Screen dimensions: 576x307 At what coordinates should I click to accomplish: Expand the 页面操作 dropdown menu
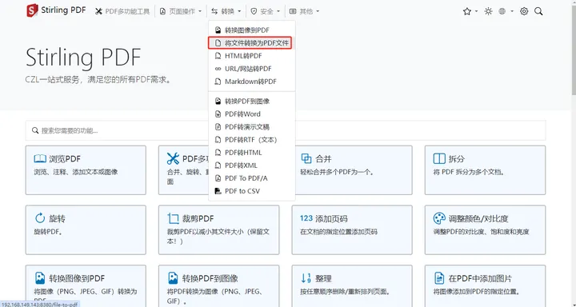coord(181,11)
